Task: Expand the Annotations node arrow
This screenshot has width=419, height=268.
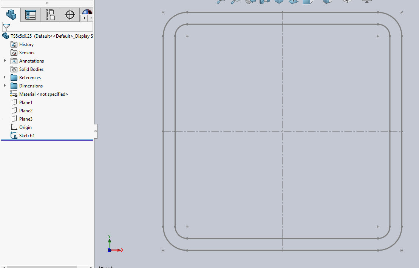Action: coord(5,61)
